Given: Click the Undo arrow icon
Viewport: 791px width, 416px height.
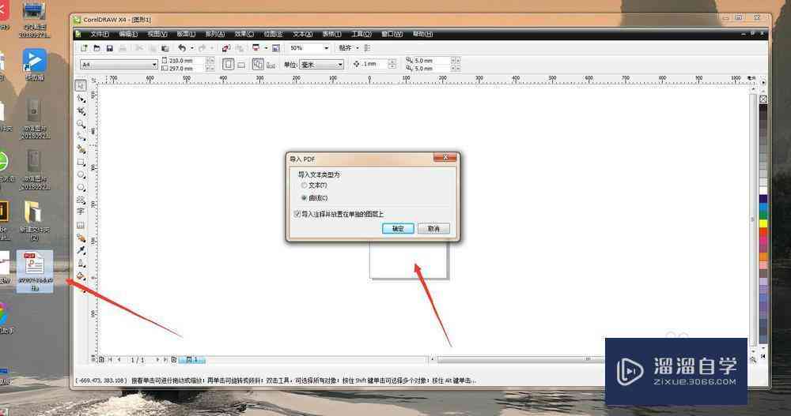Looking at the screenshot, I should [182, 48].
